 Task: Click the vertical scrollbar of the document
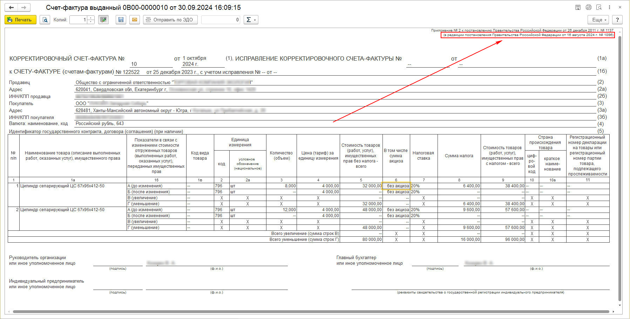619,168
